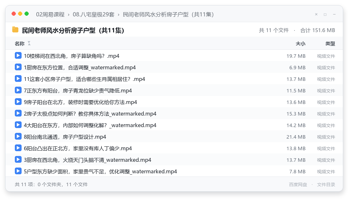Click the 21.4 MB size value
348x199 pixels.
[296, 137]
